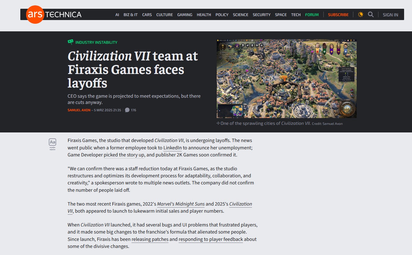Open the HEALTH section
The width and height of the screenshot is (412, 255).
[x=204, y=15]
